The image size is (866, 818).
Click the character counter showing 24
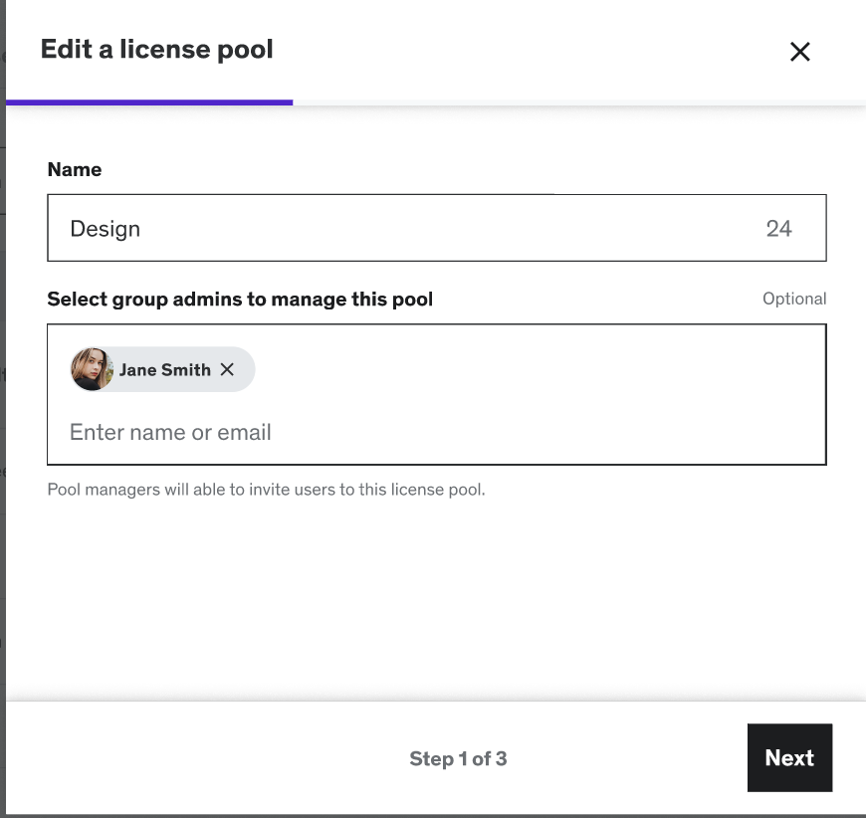click(x=778, y=229)
